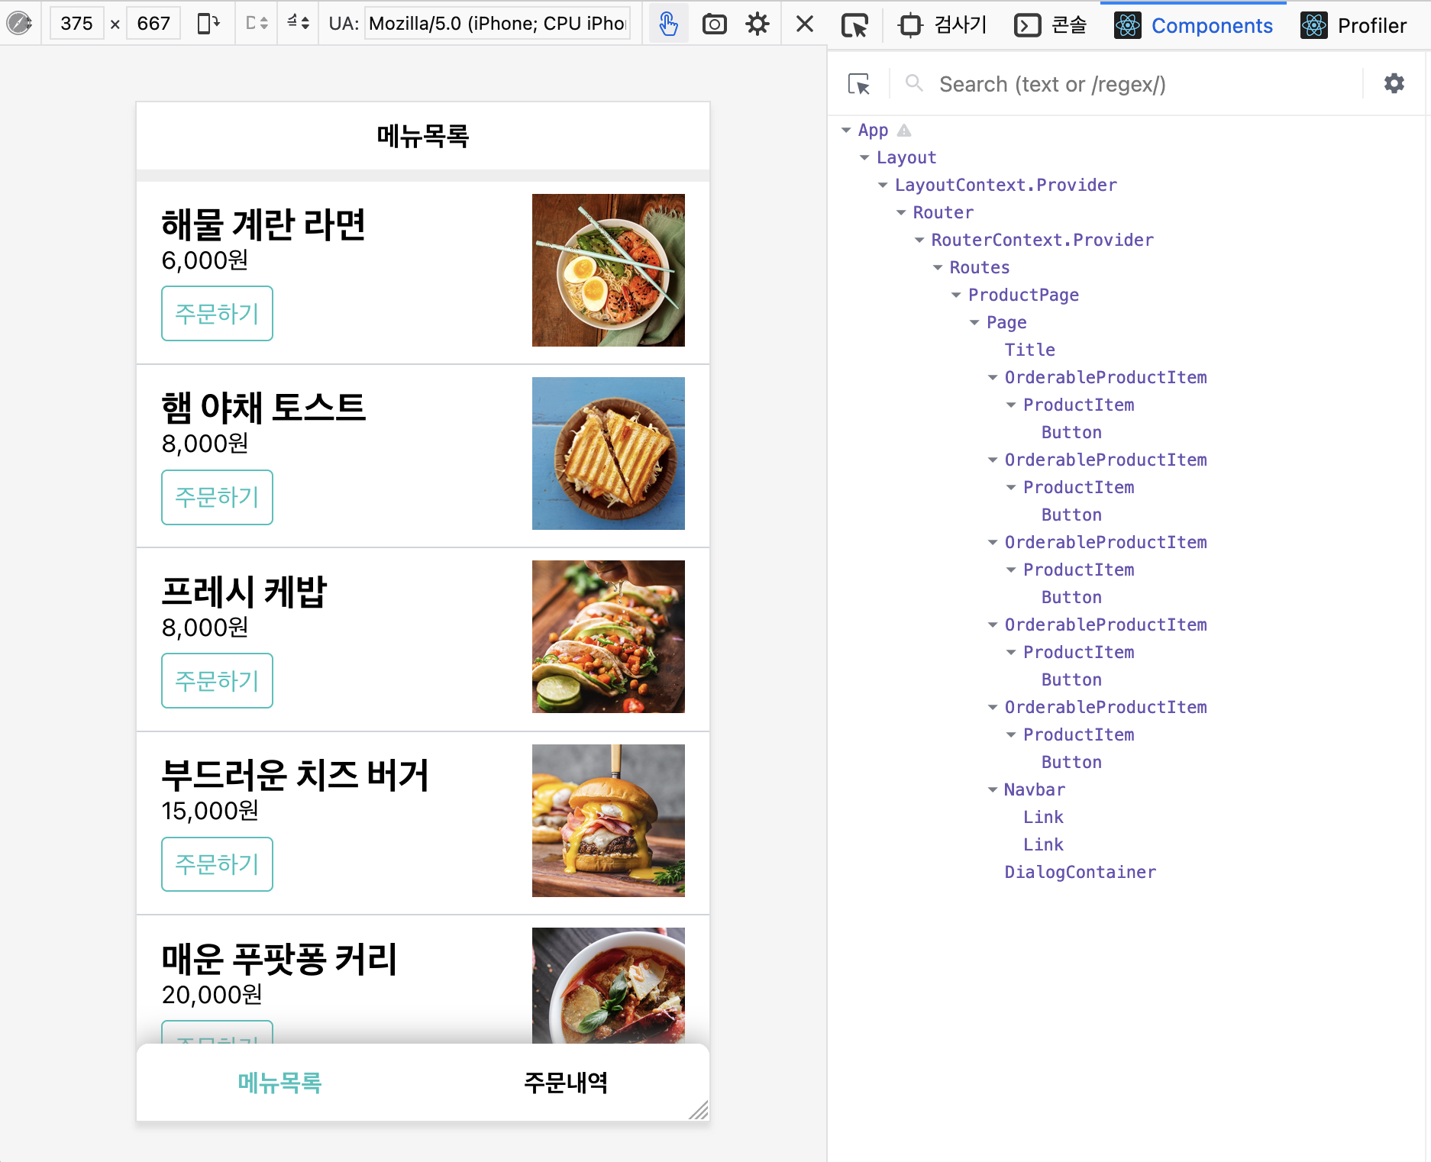Screen dimensions: 1431x1162
Task: Click the viewport height field 667
Action: tap(153, 24)
